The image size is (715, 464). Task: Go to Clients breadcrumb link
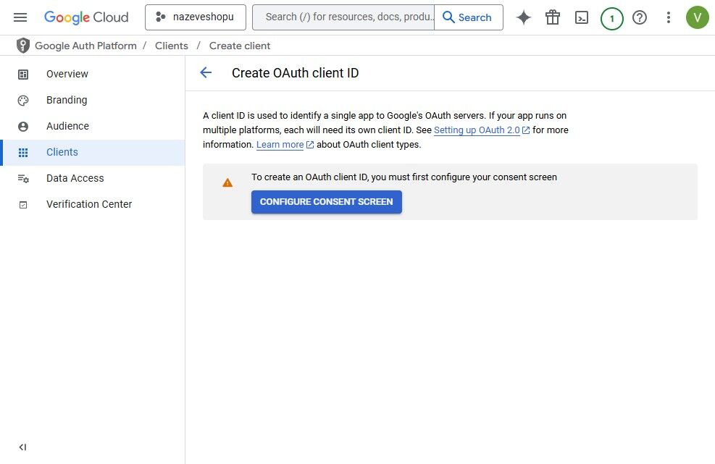[x=172, y=46]
